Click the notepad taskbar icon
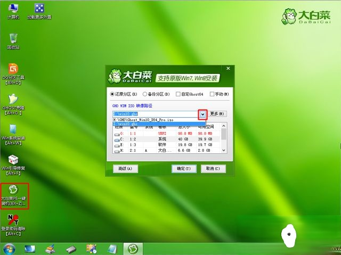This screenshot has height=255, width=341. point(112,249)
